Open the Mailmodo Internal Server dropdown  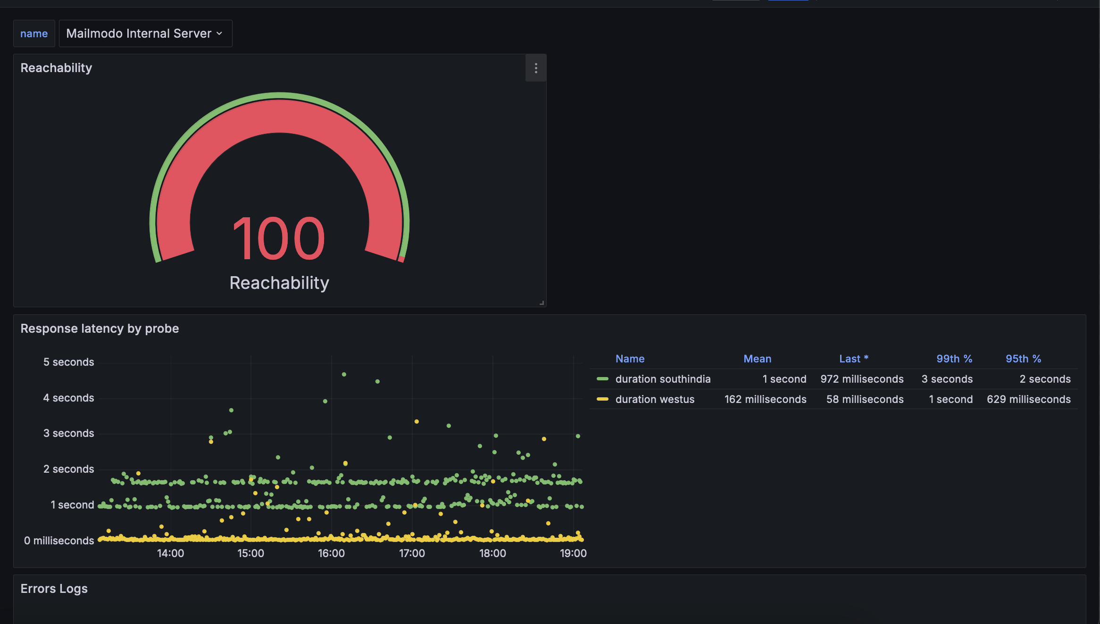(145, 33)
